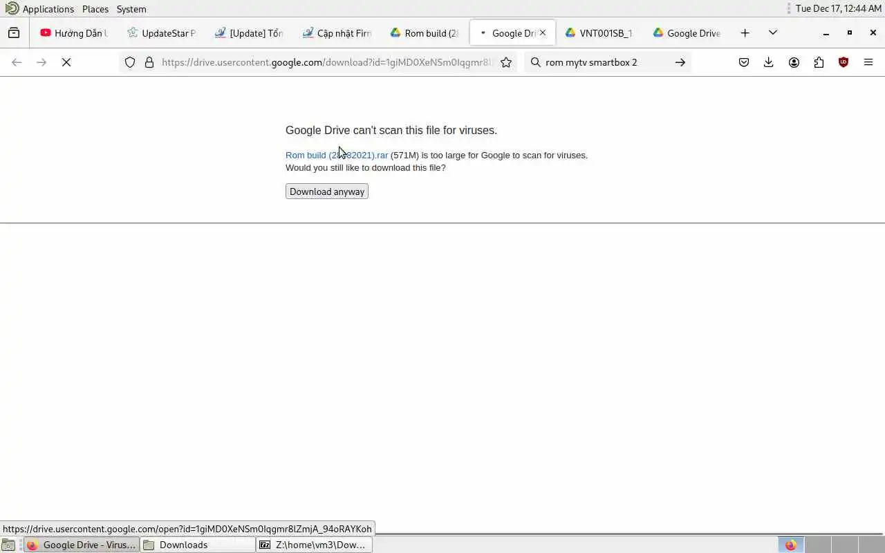Click the Firefox icon in workspace switcher
885x553 pixels.
coord(791,545)
